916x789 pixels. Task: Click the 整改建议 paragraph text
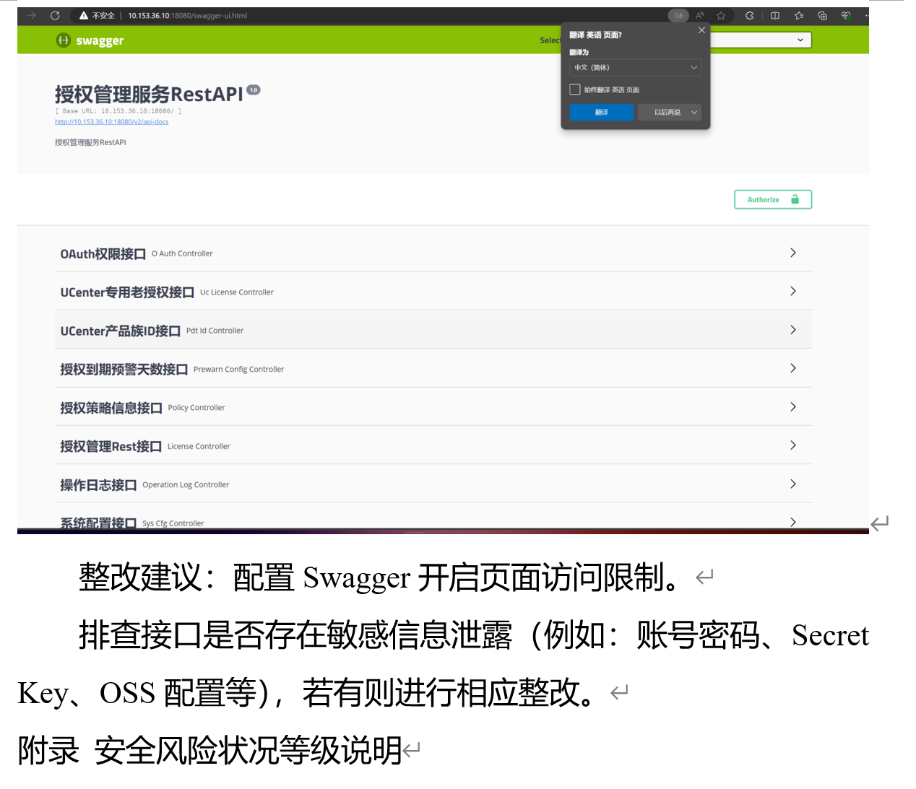coord(379,577)
